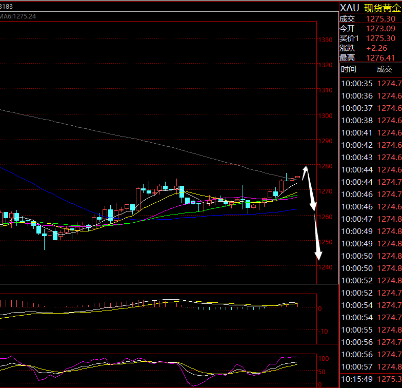Select the tick row at 10:00:35
The width and height of the screenshot is (402, 388).
pos(371,83)
